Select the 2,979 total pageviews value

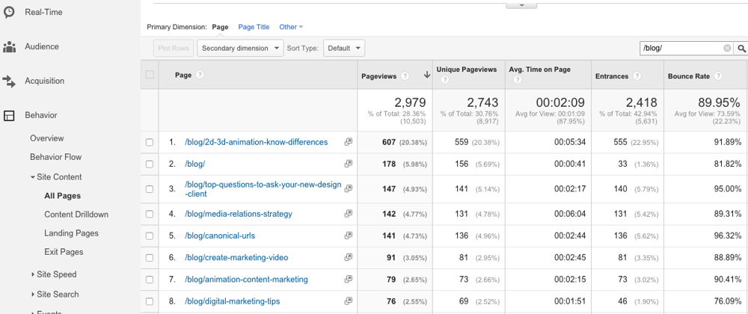pyautogui.click(x=410, y=102)
